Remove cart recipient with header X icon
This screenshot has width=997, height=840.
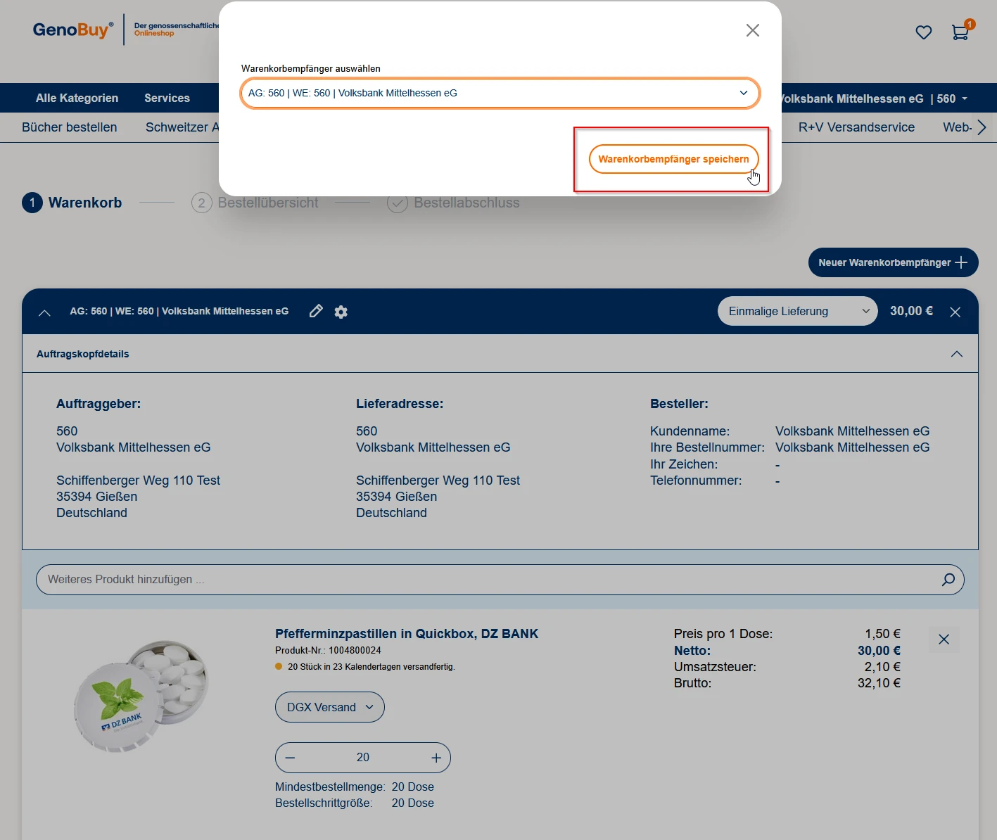955,312
